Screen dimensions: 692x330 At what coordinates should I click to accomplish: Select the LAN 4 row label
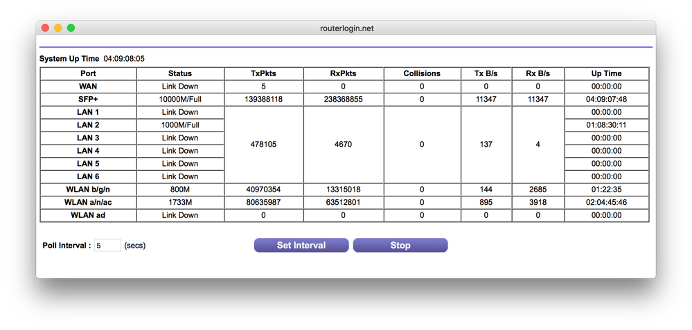tap(88, 151)
